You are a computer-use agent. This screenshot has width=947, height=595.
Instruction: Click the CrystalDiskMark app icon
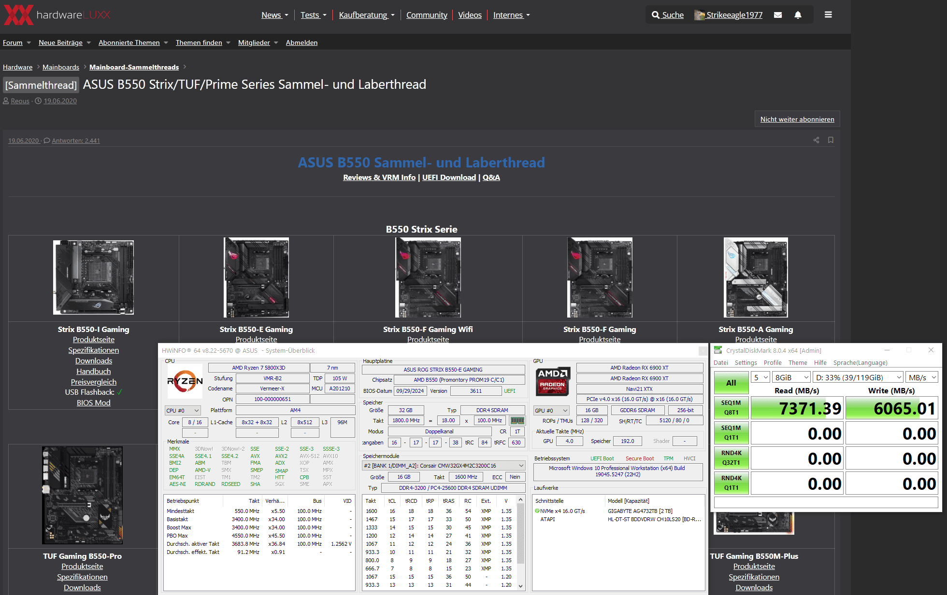click(x=718, y=350)
